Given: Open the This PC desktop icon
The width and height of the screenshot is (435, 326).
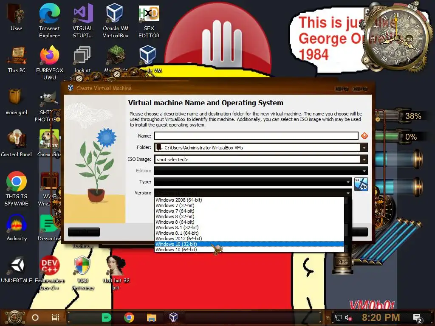Looking at the screenshot, I should (x=17, y=59).
